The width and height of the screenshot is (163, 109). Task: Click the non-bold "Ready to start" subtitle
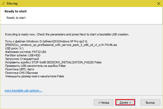pos(16,18)
